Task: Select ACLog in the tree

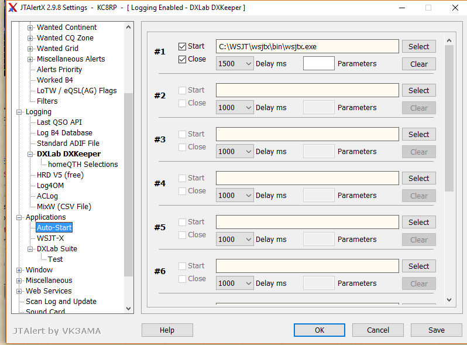Action: [47, 196]
